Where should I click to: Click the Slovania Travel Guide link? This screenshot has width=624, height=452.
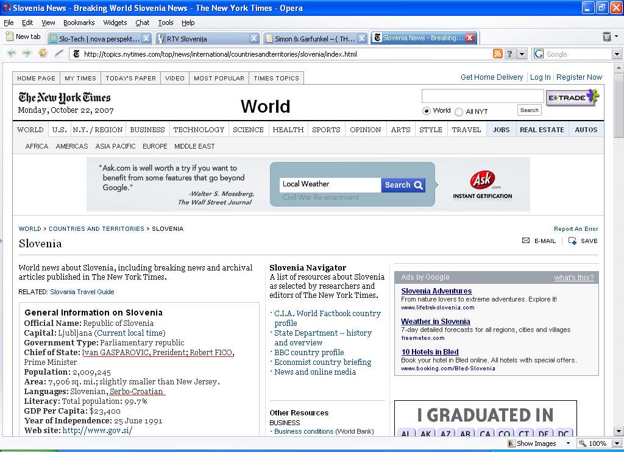tap(82, 292)
